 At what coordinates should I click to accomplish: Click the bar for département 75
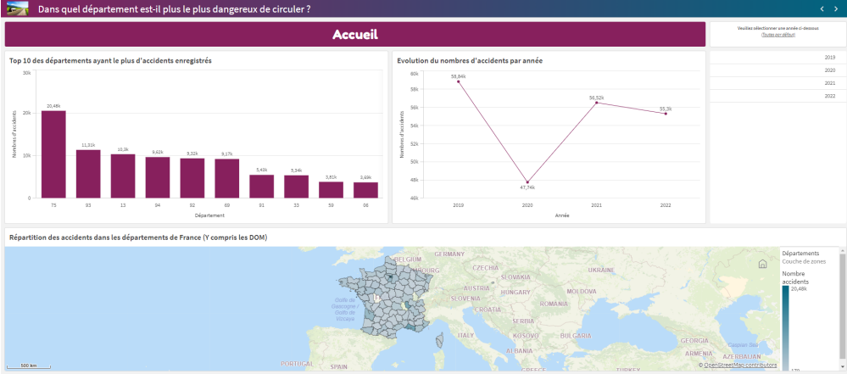point(53,154)
